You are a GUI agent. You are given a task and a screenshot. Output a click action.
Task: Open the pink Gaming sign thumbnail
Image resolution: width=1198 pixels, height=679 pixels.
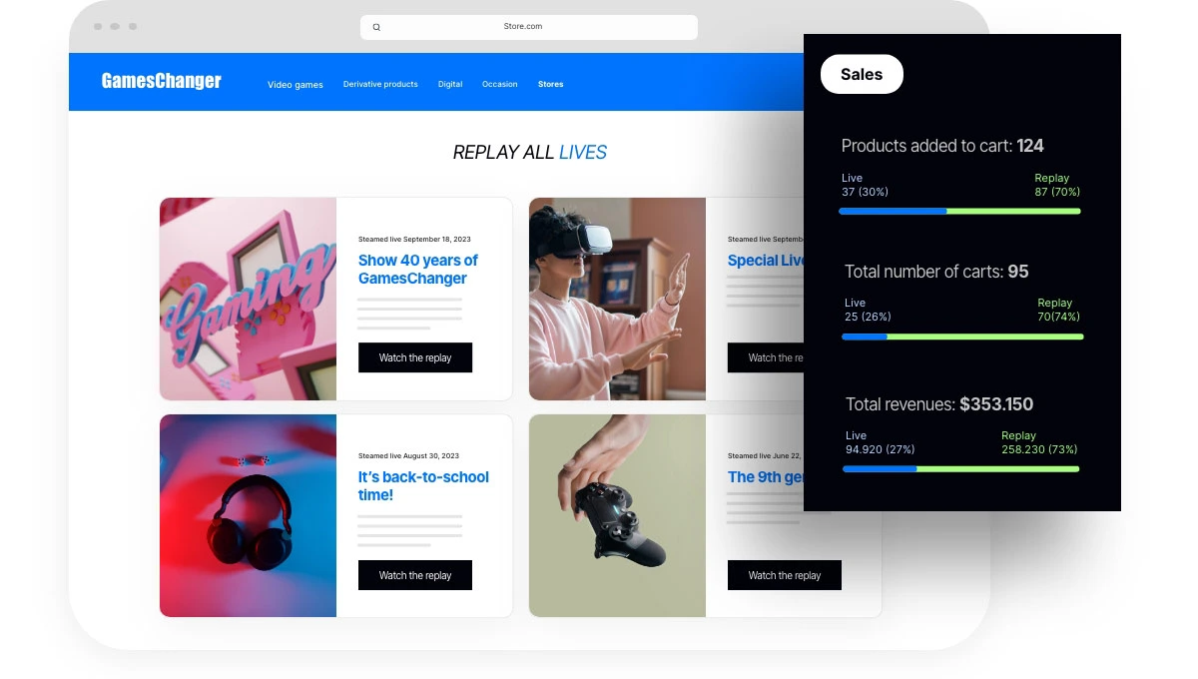click(248, 299)
